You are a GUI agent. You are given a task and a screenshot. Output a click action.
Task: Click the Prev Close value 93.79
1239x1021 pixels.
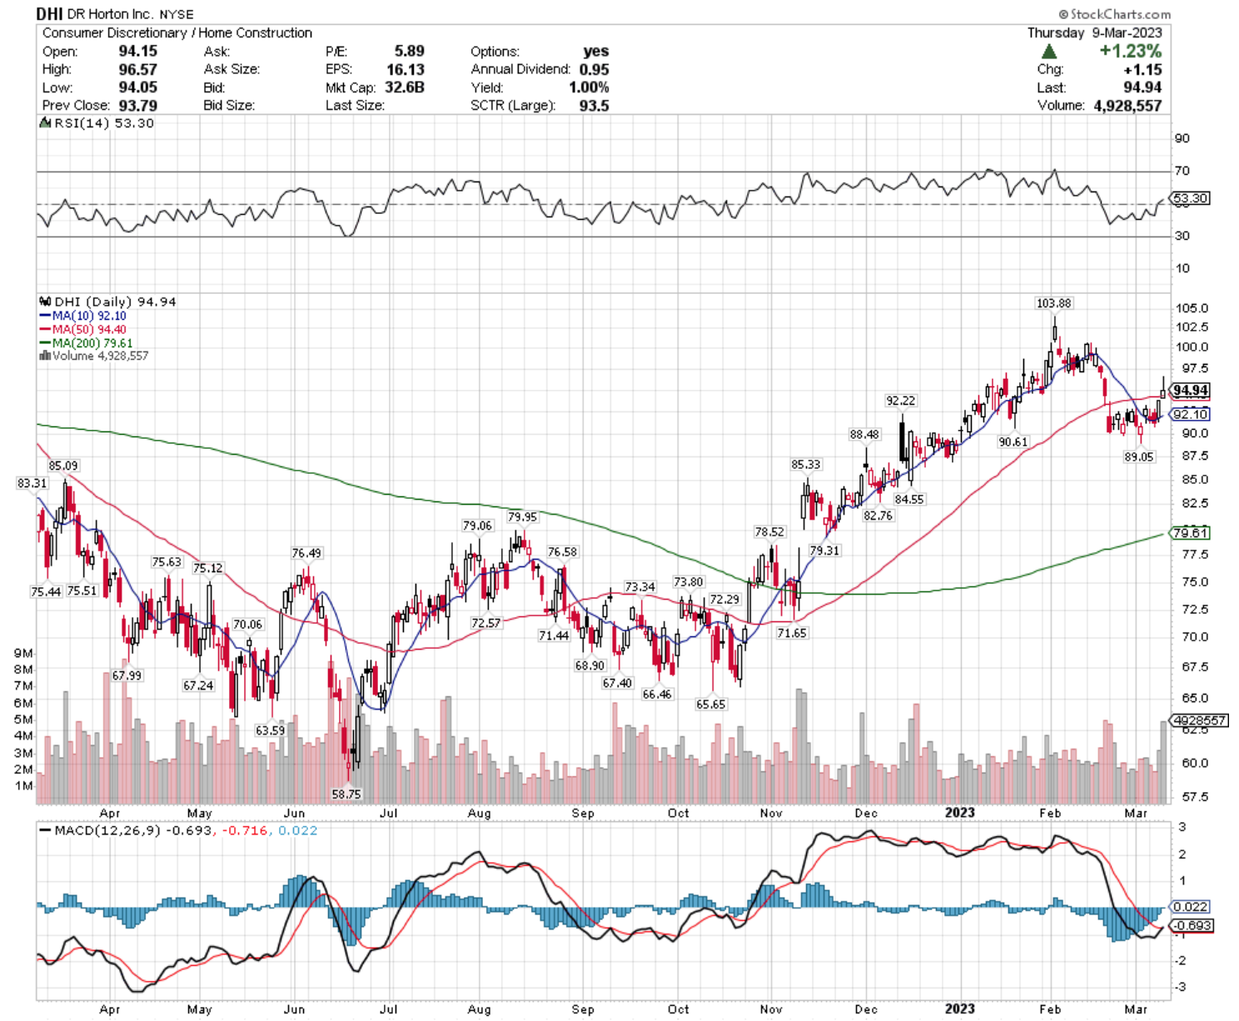point(138,106)
